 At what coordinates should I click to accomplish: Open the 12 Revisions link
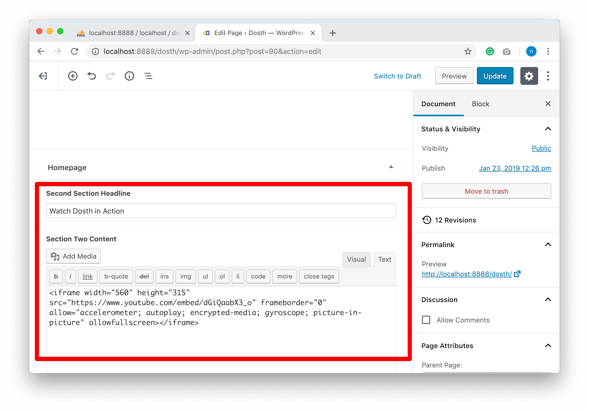[x=455, y=220]
